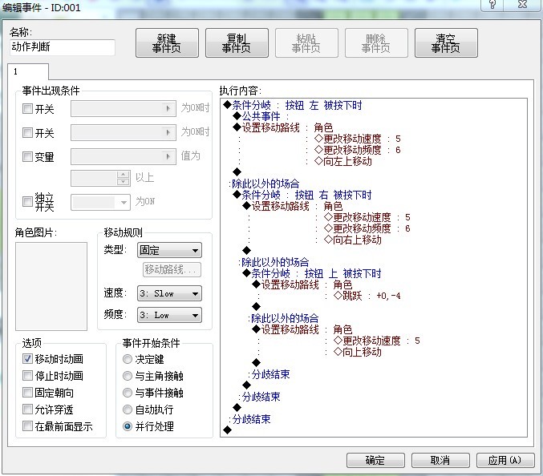Viewport: 543px width, 476px height.
Task: Tick the 独立开关 condition checkbox
Action: click(27, 201)
